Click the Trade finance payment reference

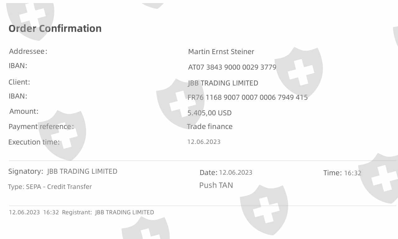pyautogui.click(x=210, y=126)
